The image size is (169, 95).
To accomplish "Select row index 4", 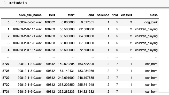I will (x=9, y=50).
